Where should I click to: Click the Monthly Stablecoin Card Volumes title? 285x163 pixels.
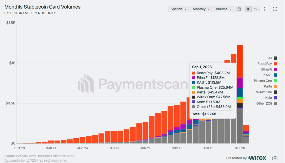(x=42, y=7)
